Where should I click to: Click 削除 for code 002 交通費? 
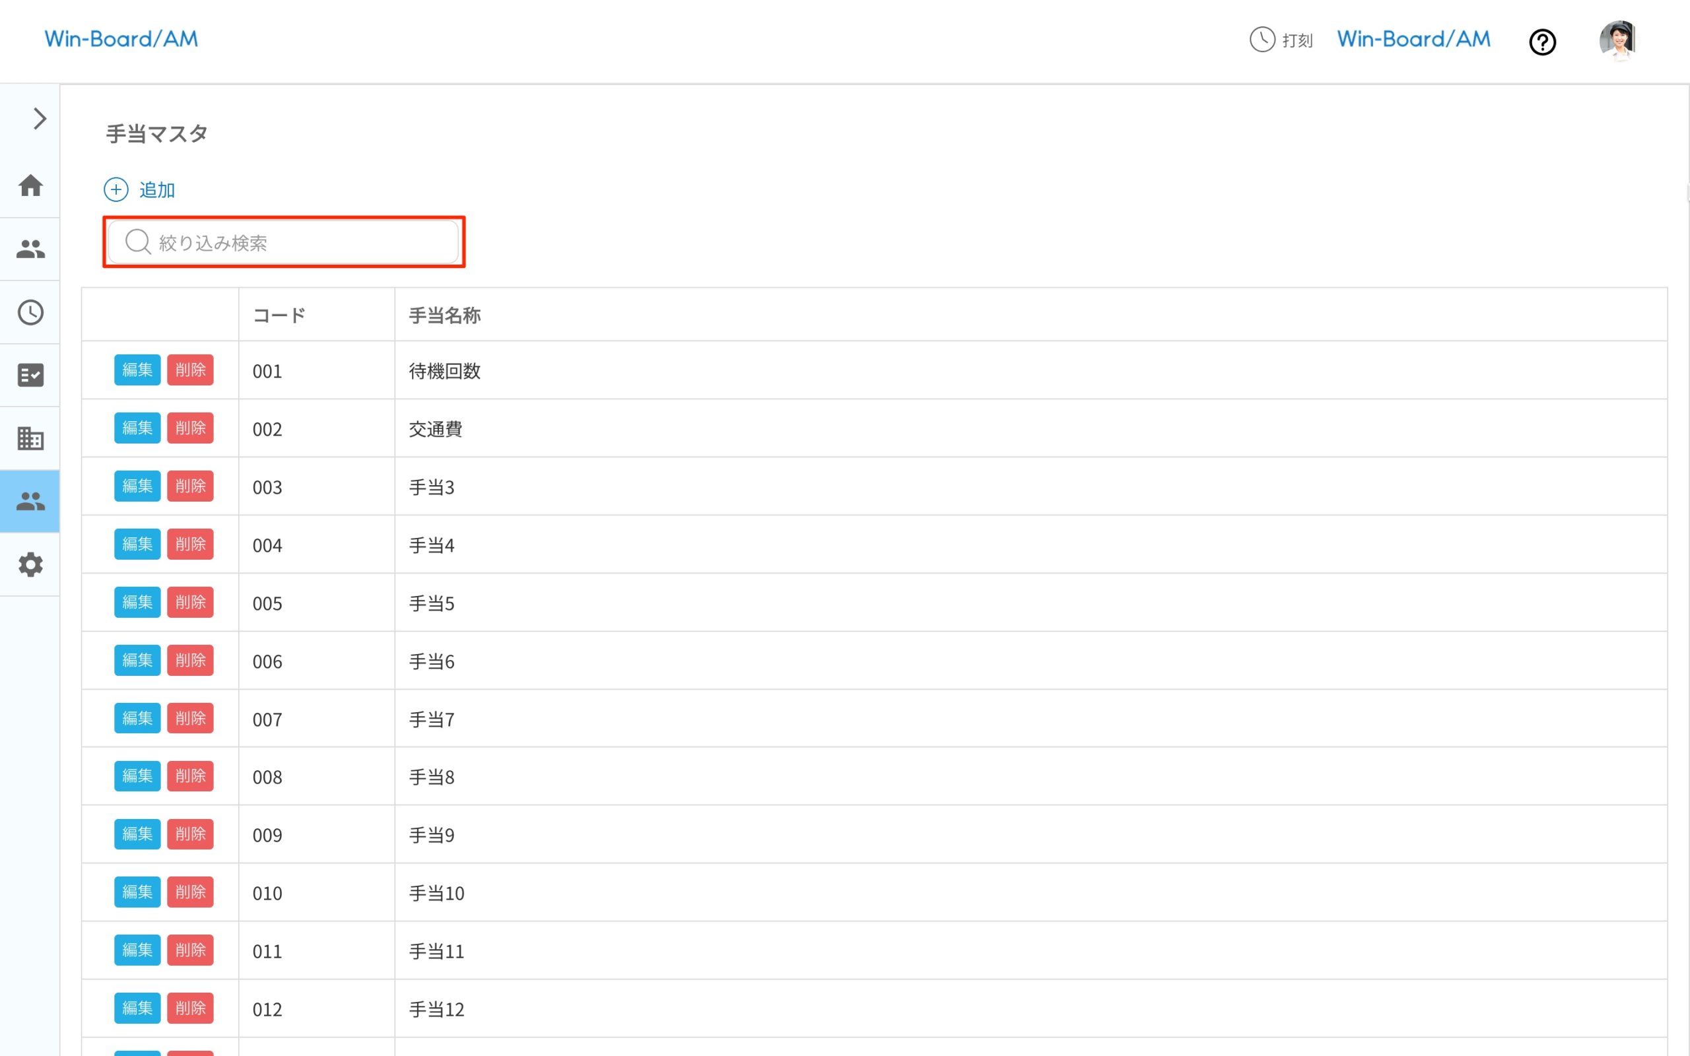click(190, 428)
